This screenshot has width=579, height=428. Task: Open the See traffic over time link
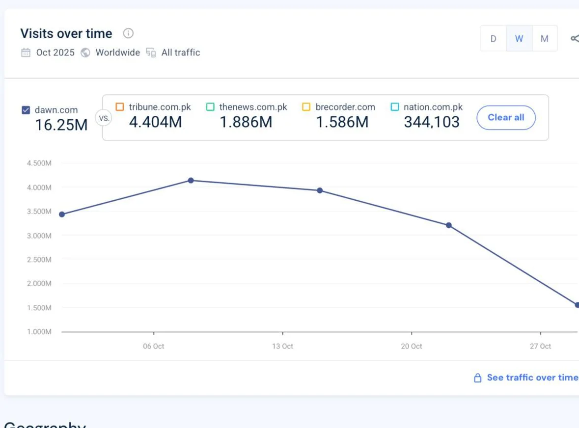click(532, 377)
